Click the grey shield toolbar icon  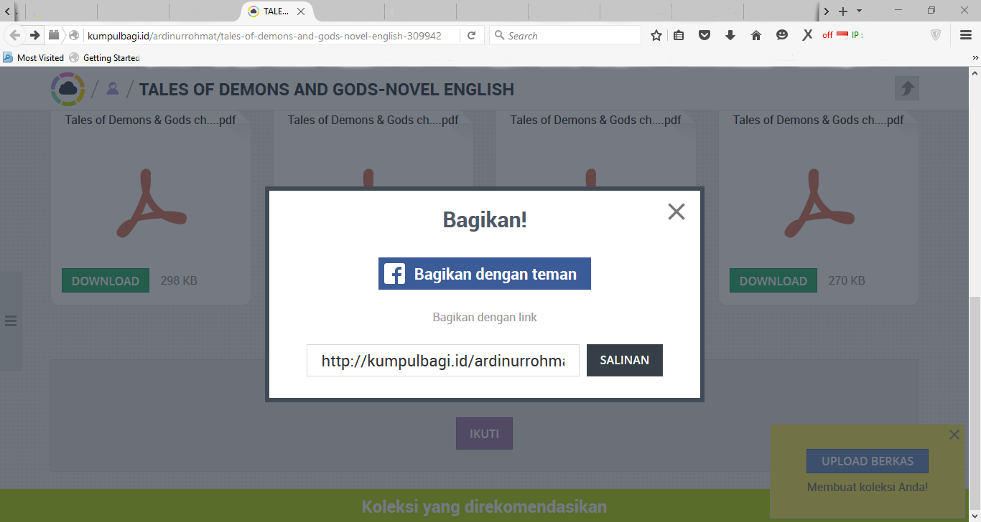(936, 35)
